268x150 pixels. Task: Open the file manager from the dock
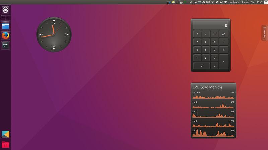(5, 26)
